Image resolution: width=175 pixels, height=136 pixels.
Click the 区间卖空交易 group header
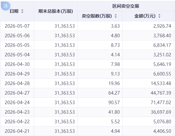[126, 6]
